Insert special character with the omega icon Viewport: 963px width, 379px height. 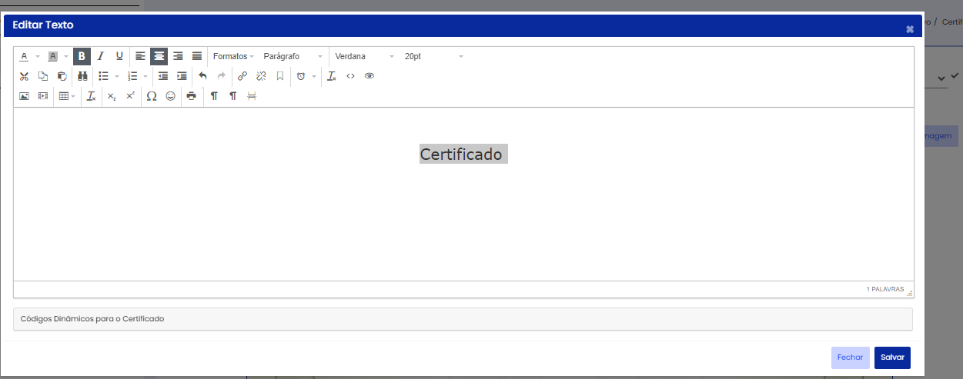click(152, 96)
